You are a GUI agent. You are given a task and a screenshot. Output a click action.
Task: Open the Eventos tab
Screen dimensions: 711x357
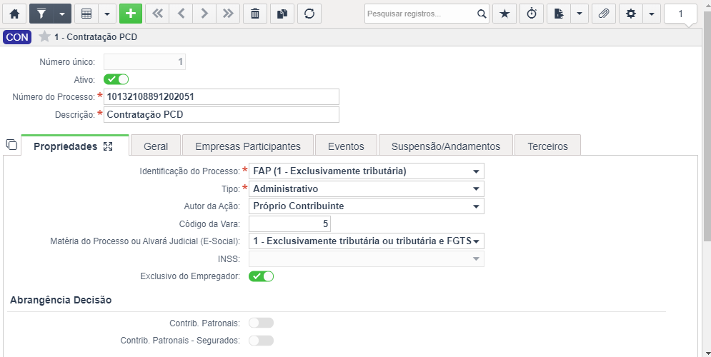346,146
